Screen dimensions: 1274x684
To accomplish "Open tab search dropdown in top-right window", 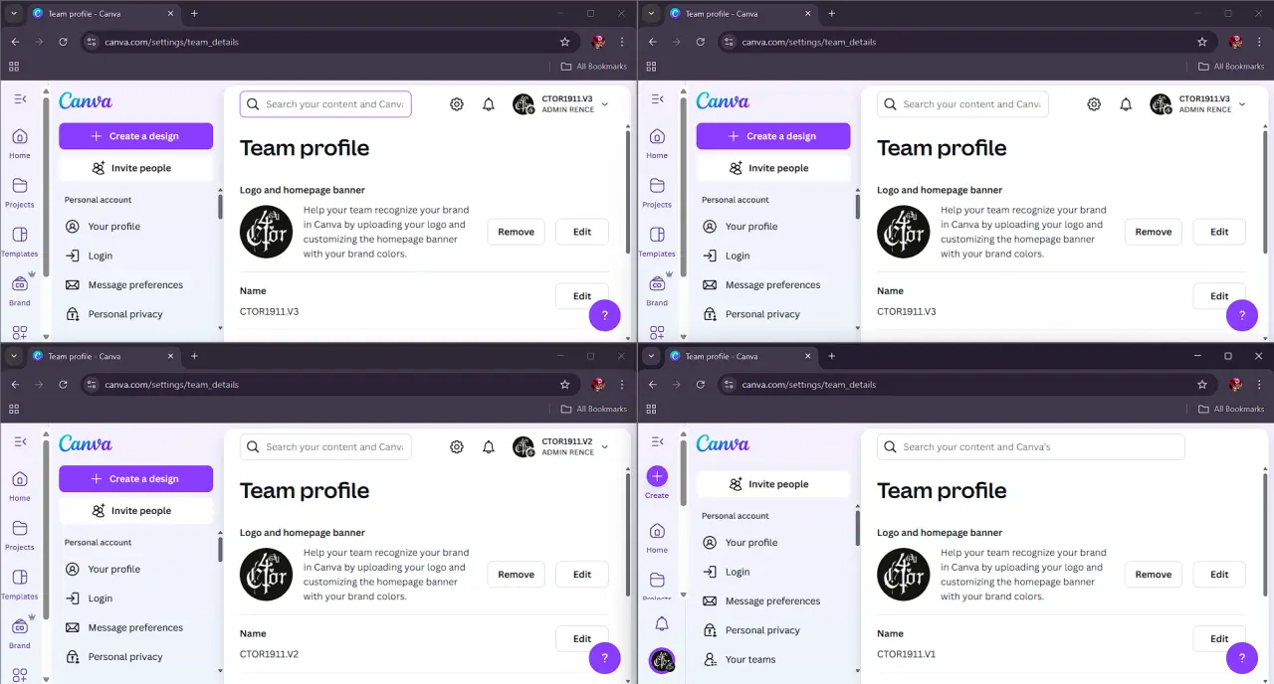I will tap(651, 13).
